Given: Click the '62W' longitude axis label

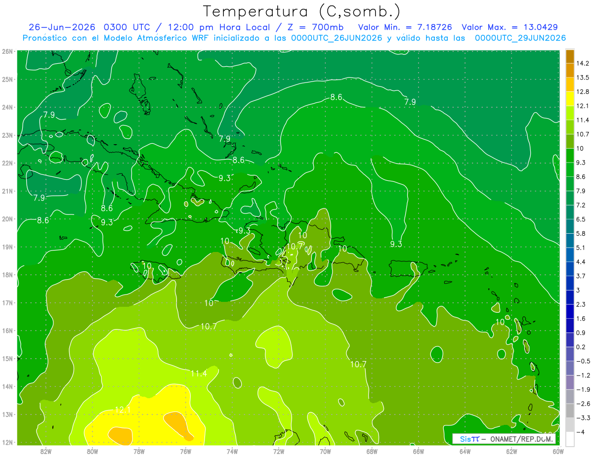Looking at the screenshot, I should pos(511,451).
